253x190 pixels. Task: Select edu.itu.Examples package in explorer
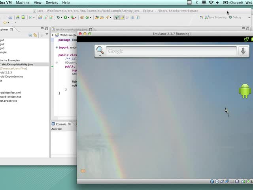tap(10, 60)
